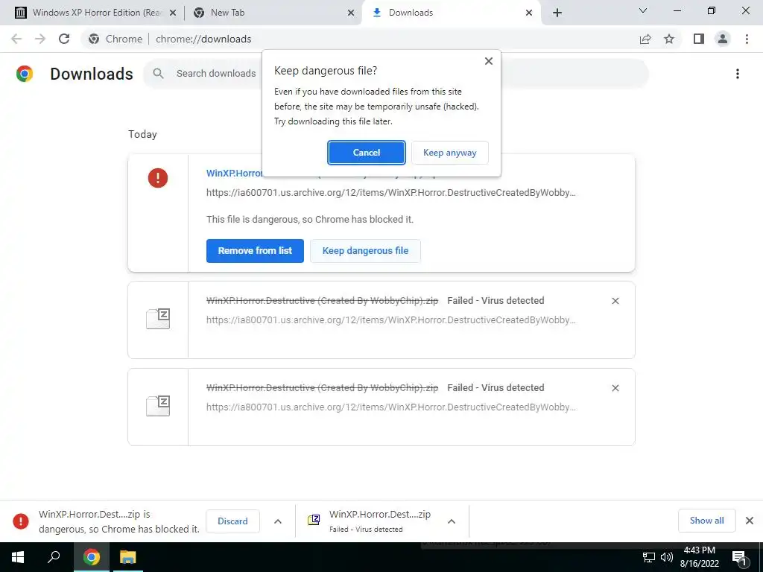Click Discard in the download shelf
Image resolution: width=763 pixels, height=572 pixels.
pos(232,521)
